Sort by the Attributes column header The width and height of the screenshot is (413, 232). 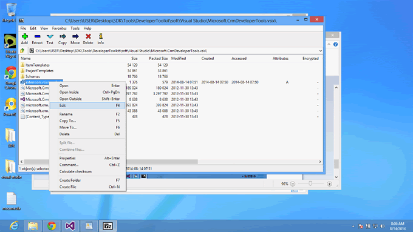(280, 58)
